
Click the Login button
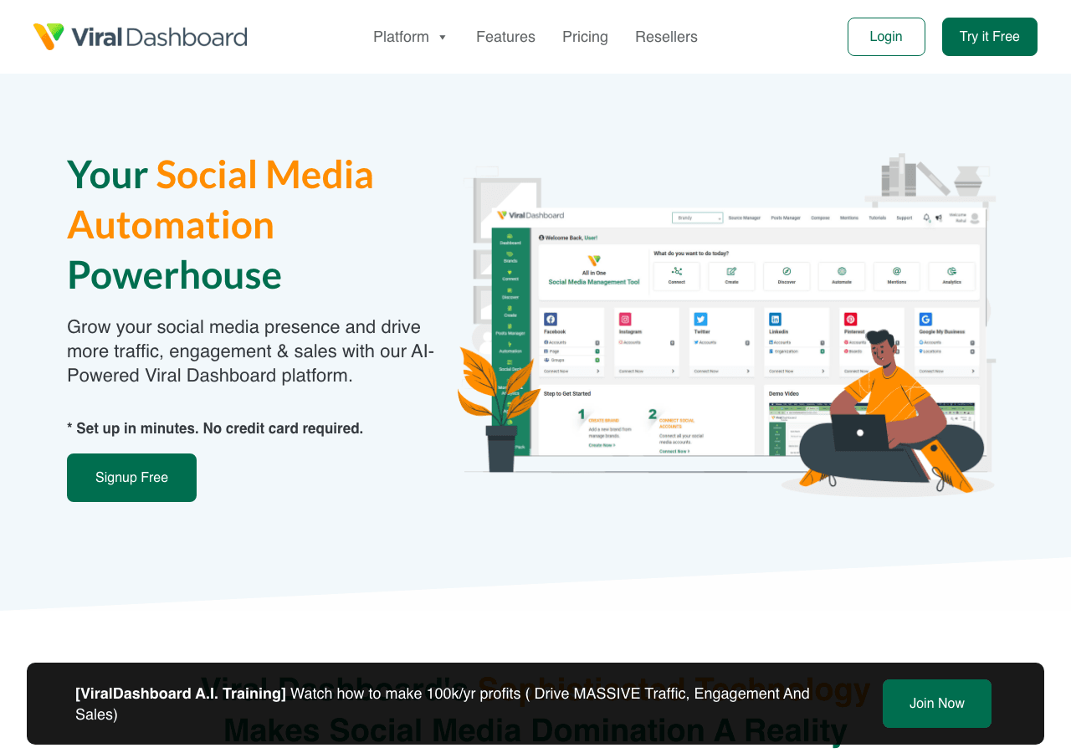click(x=886, y=37)
